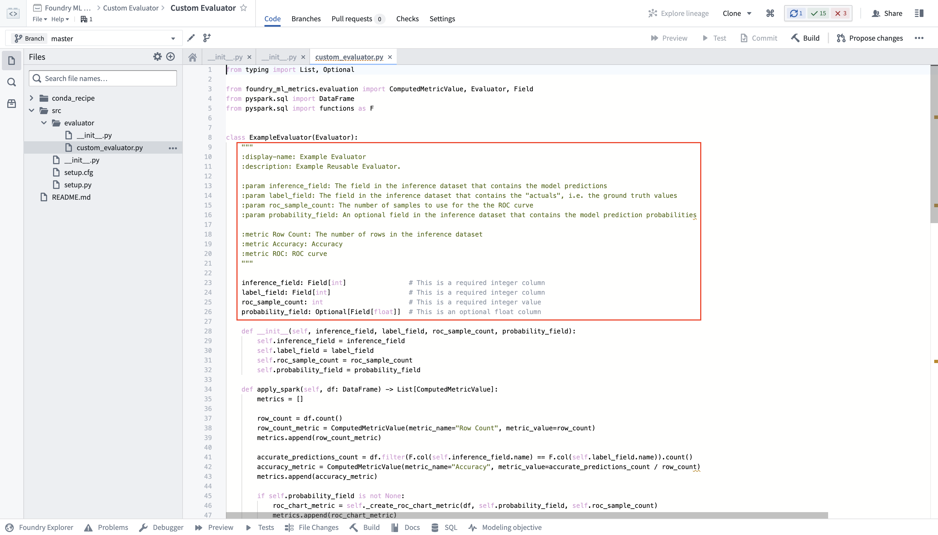
Task: Toggle the right side panel icon
Action: pos(919,13)
